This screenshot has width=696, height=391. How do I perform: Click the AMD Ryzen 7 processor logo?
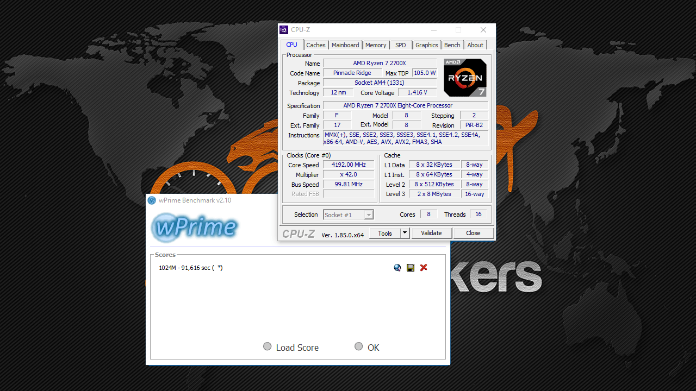click(x=465, y=78)
